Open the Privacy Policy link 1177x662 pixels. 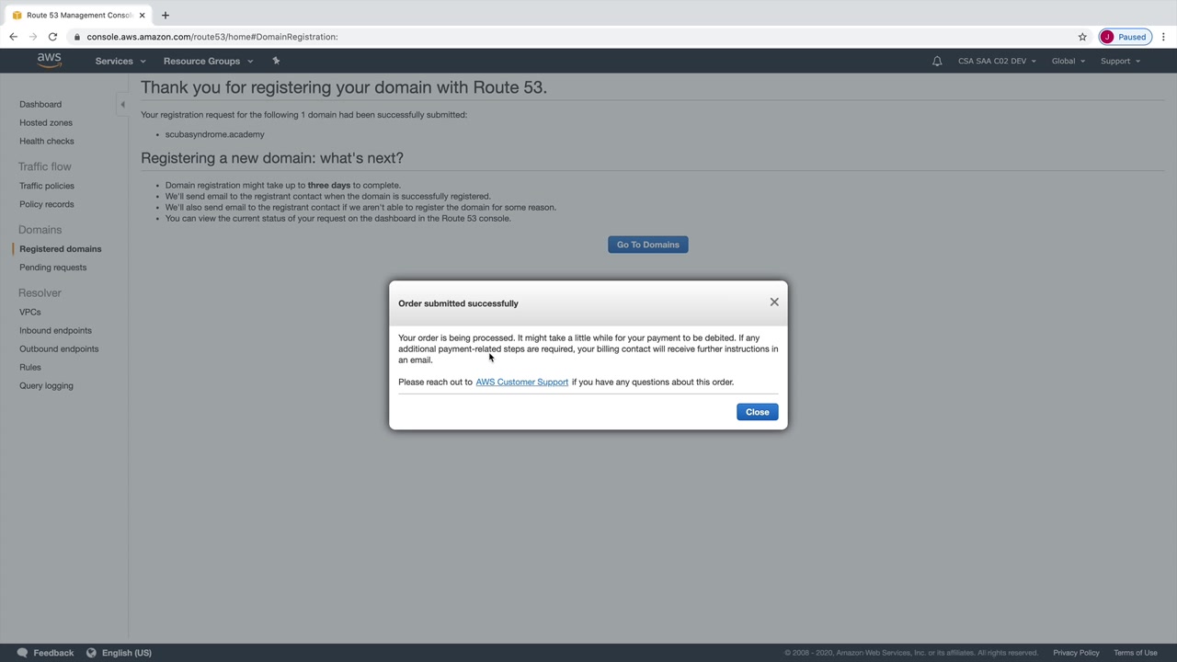coord(1076,653)
